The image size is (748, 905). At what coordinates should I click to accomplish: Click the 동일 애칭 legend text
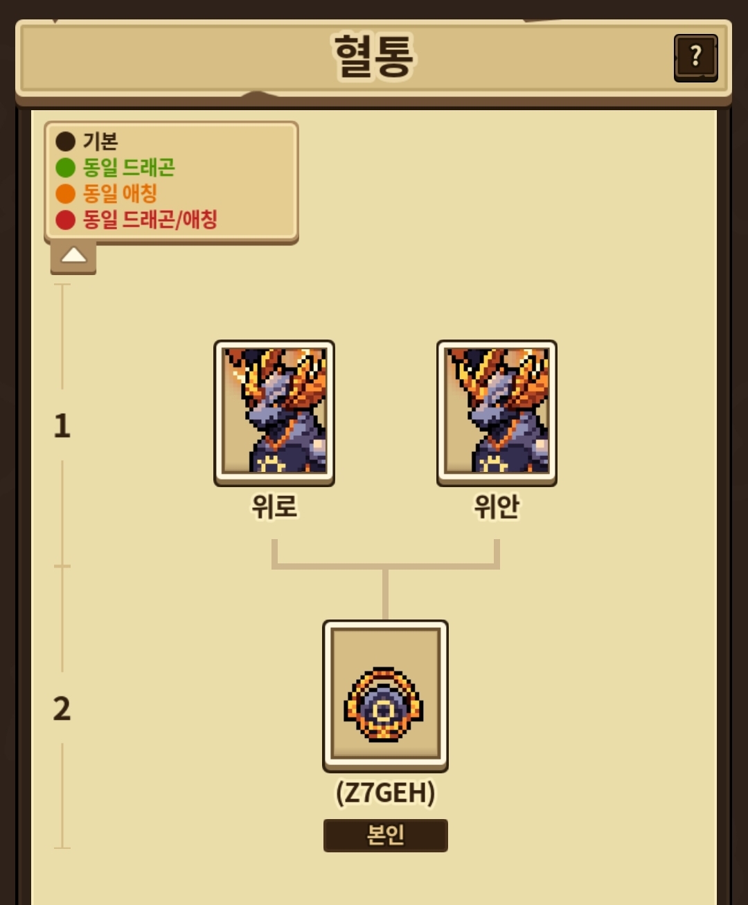(x=120, y=194)
